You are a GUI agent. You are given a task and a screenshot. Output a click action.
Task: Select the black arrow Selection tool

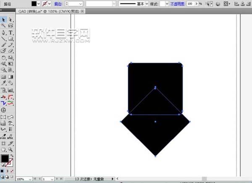click(x=3, y=20)
